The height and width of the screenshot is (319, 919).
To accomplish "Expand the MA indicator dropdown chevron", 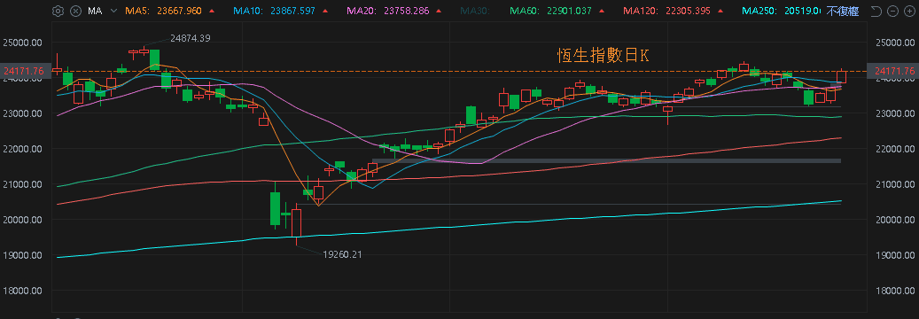I will [x=113, y=12].
